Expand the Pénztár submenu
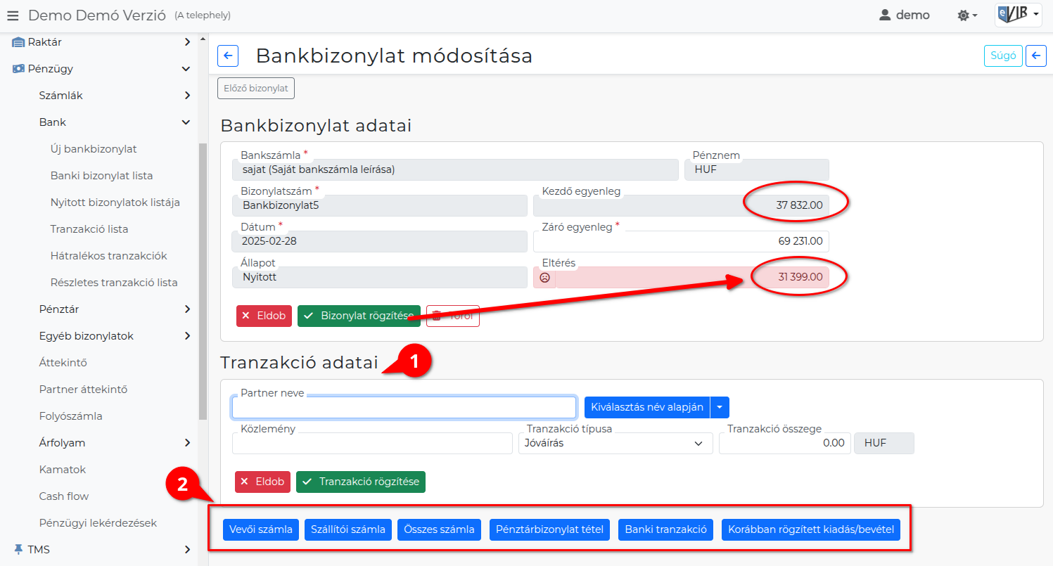Screen dimensions: 1053x566 [187, 309]
